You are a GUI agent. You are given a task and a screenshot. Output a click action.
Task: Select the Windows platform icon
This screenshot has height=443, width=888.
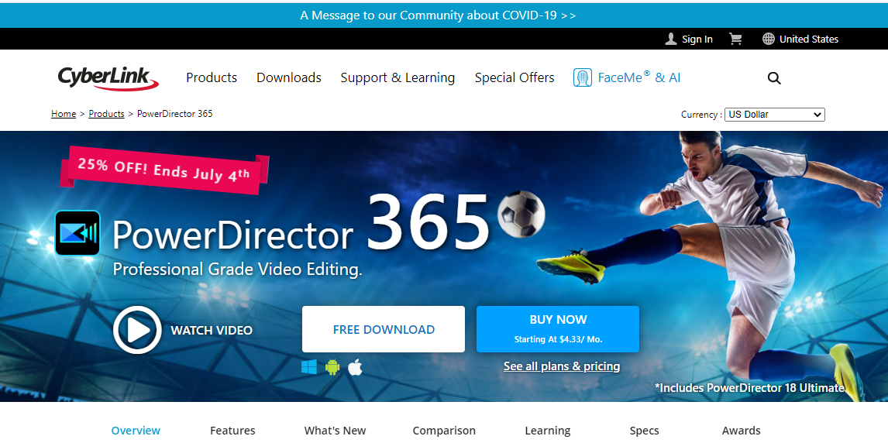tap(309, 368)
